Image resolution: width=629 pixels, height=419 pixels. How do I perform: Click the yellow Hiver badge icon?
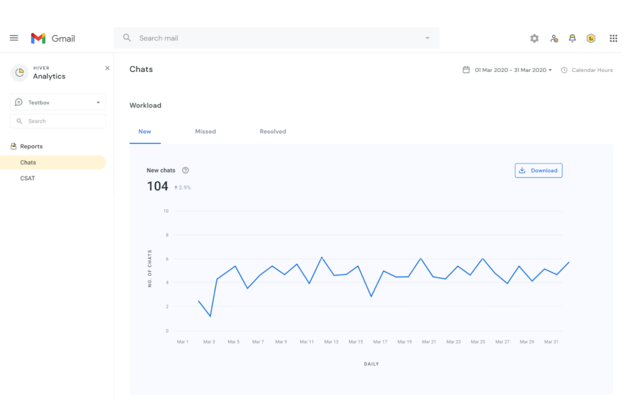591,39
